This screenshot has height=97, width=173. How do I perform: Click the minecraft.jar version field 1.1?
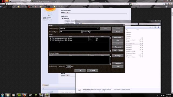[71, 32]
